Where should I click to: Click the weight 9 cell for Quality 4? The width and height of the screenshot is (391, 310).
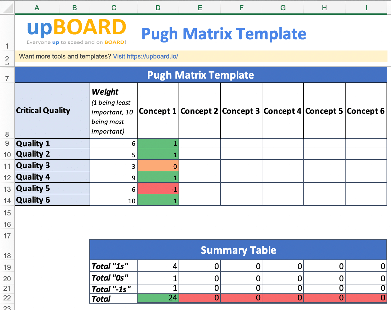coord(114,177)
